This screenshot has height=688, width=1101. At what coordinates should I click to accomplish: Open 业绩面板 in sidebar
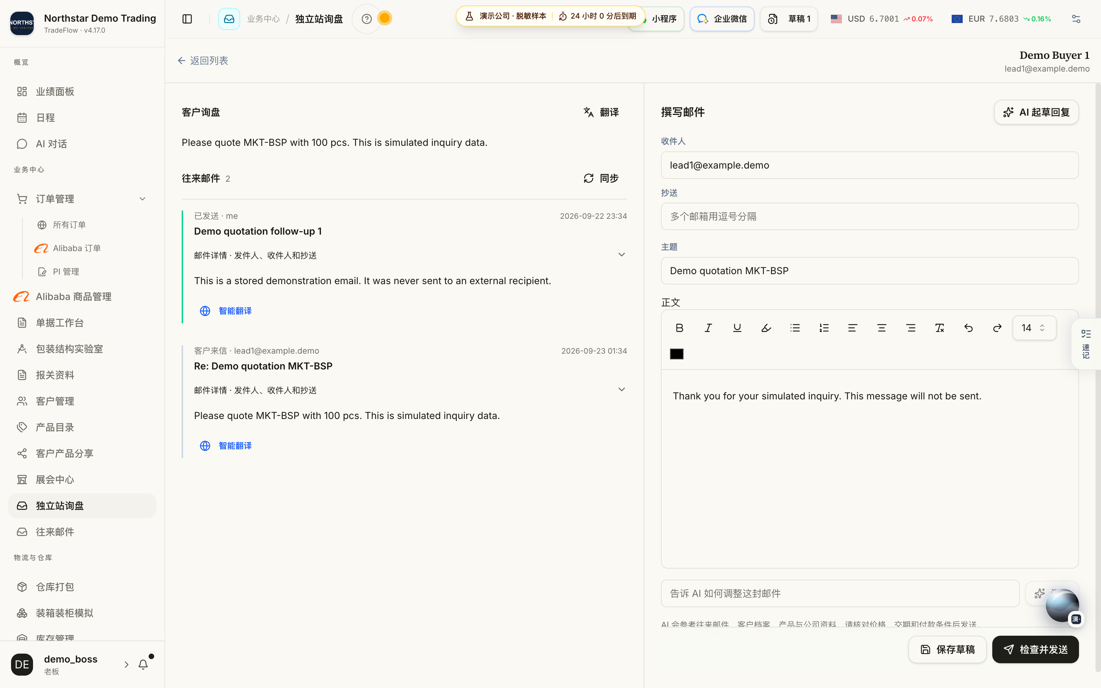click(x=82, y=92)
